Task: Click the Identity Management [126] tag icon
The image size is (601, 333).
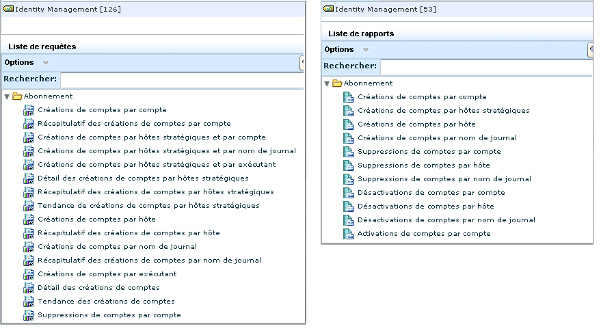Action: [8, 9]
